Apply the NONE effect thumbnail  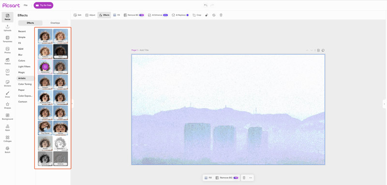click(45, 36)
